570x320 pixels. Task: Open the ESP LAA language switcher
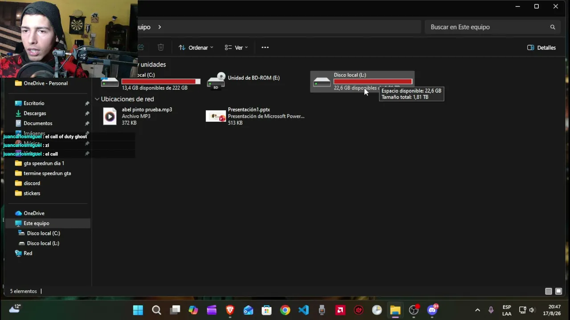(x=507, y=310)
